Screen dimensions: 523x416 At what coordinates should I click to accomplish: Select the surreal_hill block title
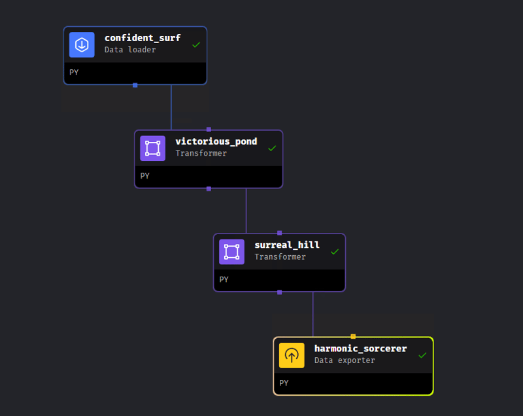coord(287,245)
